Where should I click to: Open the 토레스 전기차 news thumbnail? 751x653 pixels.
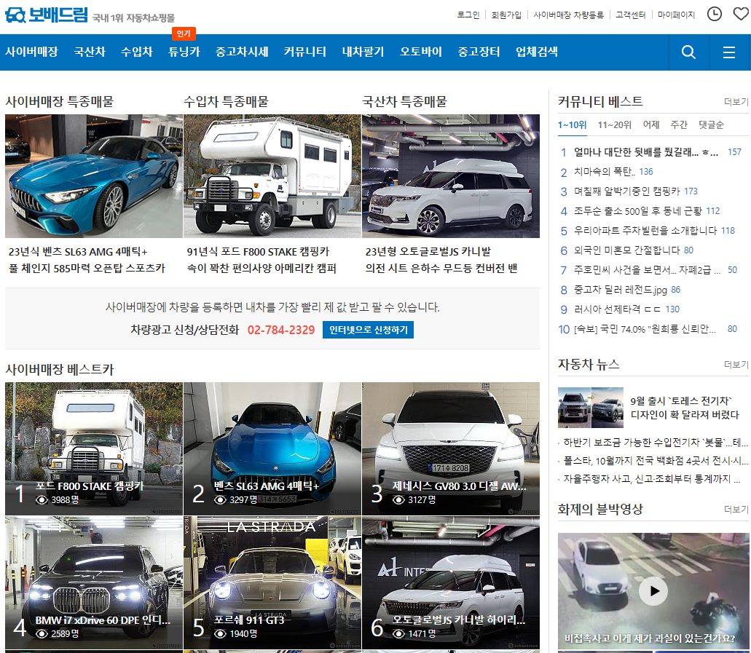coord(591,408)
